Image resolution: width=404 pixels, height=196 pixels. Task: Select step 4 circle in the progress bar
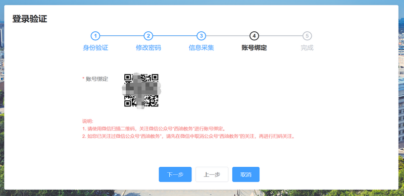[255, 36]
